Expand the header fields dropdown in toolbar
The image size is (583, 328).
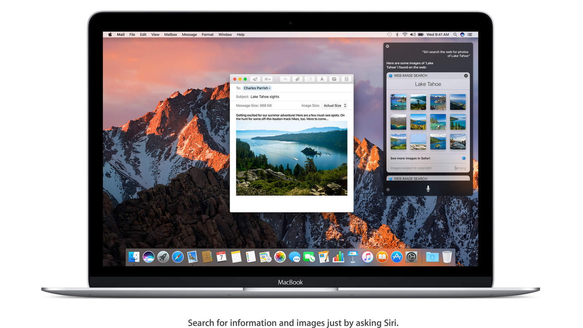tap(267, 79)
